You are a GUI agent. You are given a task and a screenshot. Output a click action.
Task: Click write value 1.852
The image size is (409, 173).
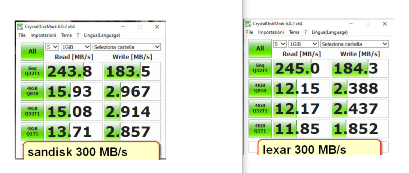[x=360, y=129]
